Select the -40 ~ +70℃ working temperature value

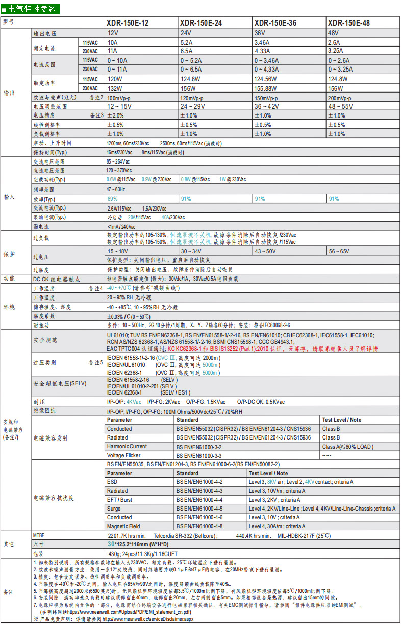point(119,288)
